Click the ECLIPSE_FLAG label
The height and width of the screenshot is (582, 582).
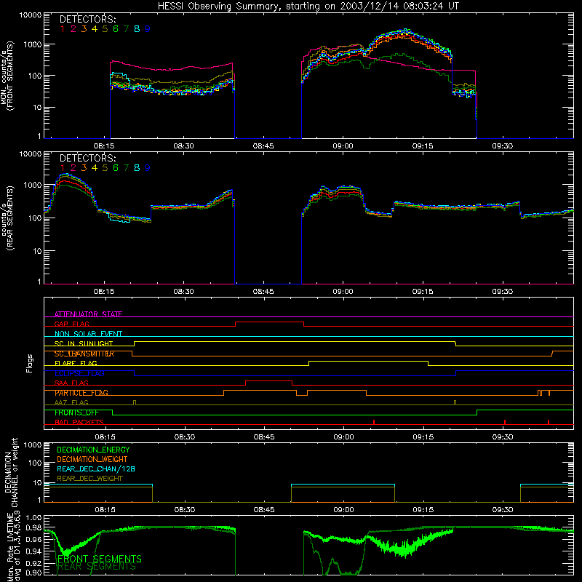(79, 373)
